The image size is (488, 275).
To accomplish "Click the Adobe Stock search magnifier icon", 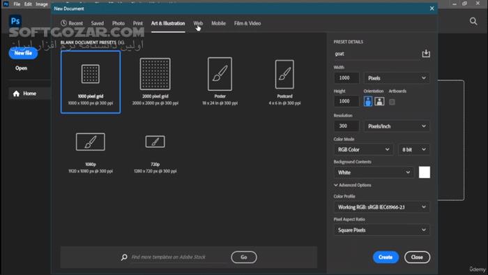I will coord(124,258).
